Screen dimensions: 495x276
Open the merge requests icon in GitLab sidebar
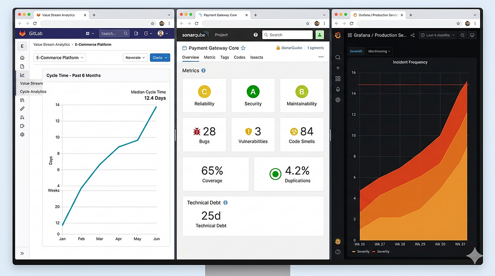point(22,117)
